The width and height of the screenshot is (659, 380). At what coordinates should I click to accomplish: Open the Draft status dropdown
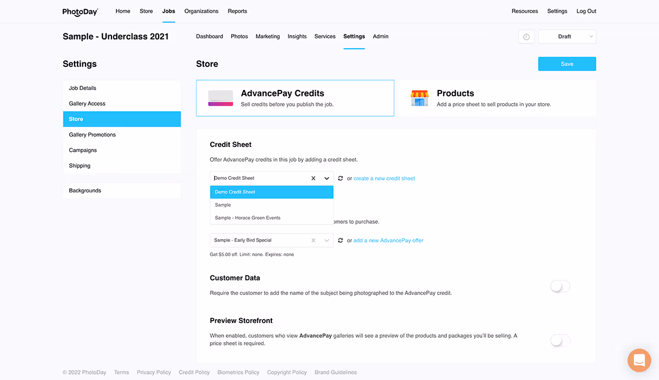click(x=567, y=37)
